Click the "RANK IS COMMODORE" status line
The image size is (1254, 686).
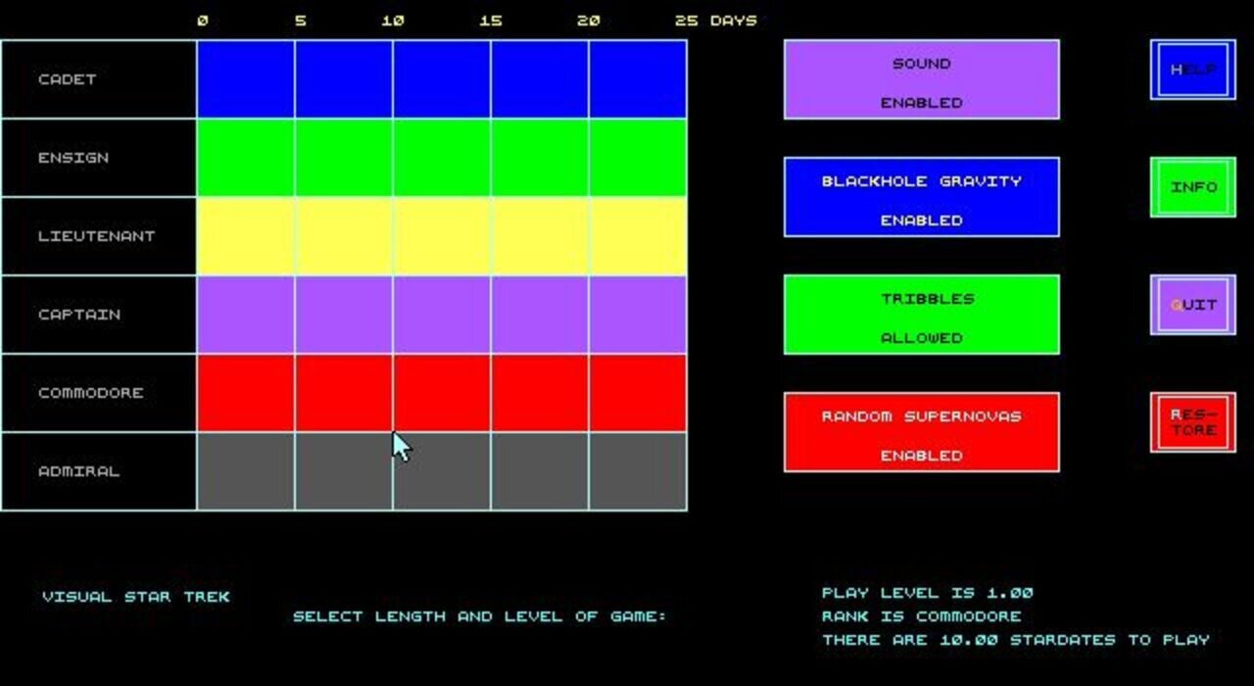click(922, 616)
